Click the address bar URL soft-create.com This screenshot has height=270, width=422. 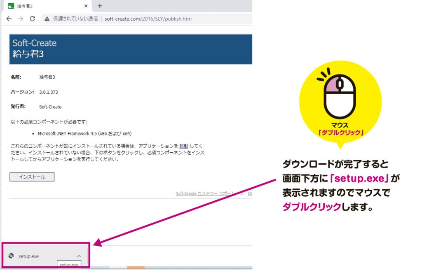click(x=148, y=19)
